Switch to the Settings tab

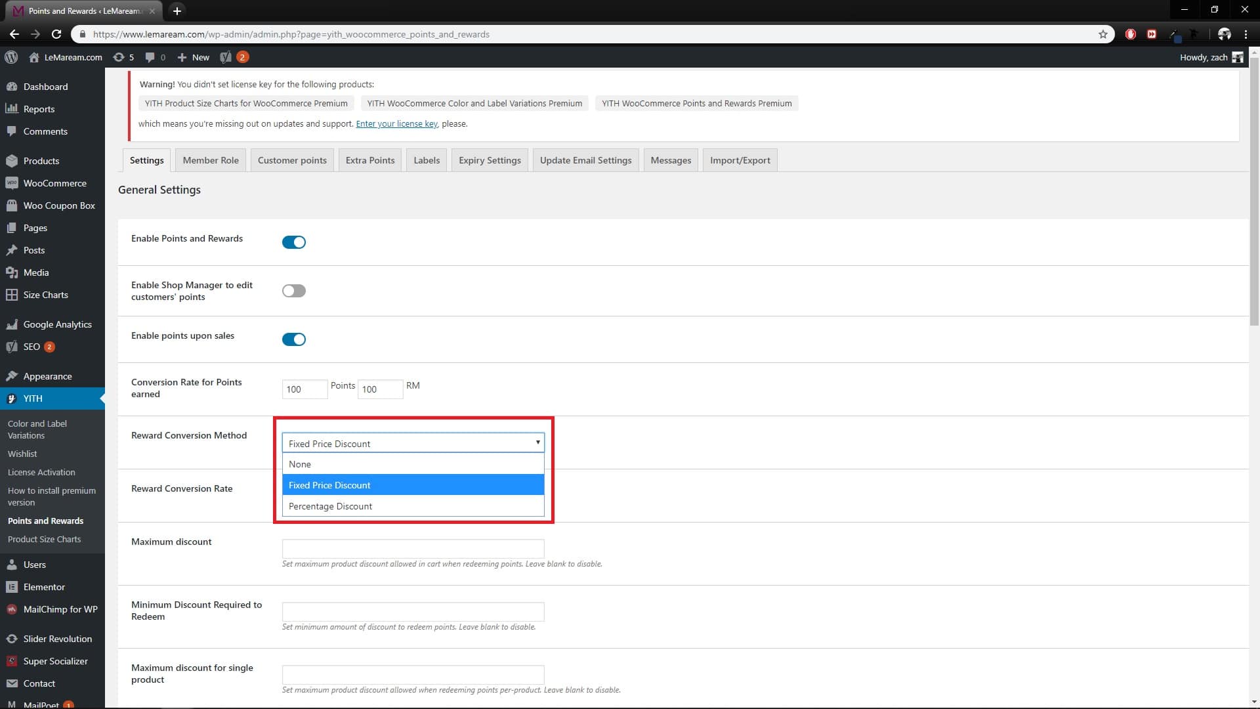click(x=147, y=160)
